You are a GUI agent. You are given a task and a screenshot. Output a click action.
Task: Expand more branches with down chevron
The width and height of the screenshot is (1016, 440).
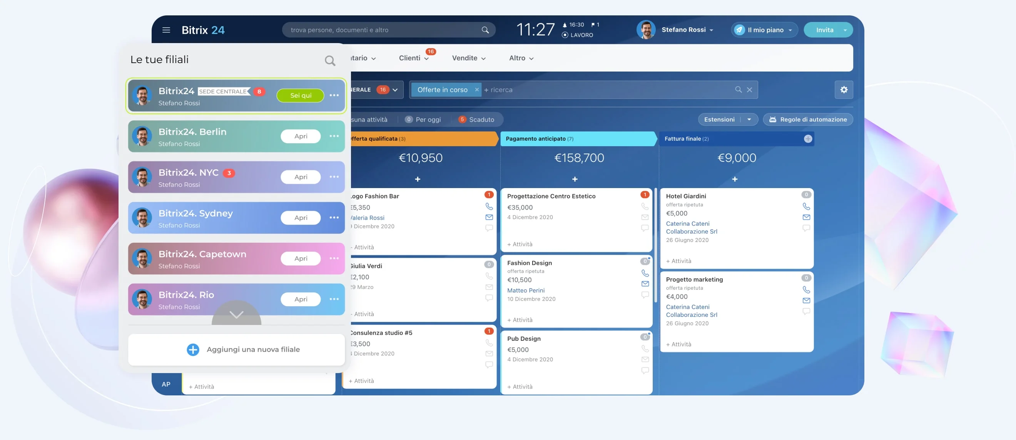[236, 314]
